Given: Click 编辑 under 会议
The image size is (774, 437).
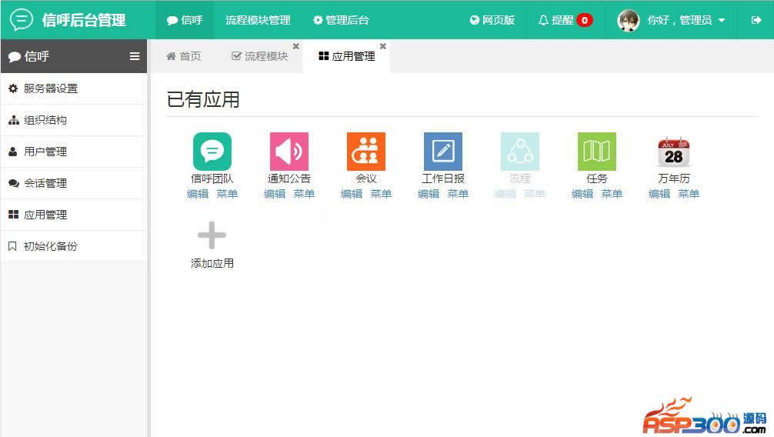Looking at the screenshot, I should pos(352,194).
